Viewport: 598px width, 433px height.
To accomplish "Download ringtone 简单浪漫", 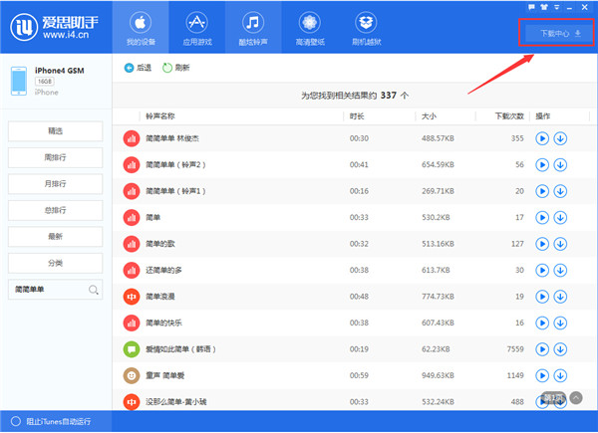I will tap(560, 297).
